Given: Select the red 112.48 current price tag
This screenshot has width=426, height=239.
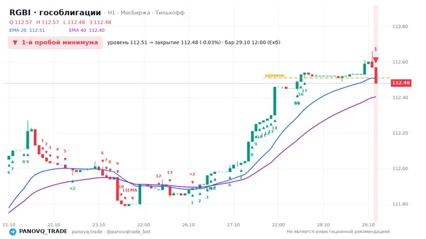Looking at the screenshot, I should tap(401, 83).
